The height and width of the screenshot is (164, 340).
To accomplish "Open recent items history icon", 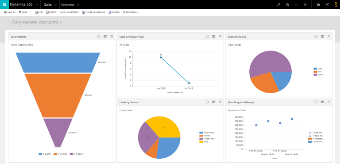I will tap(287, 4).
